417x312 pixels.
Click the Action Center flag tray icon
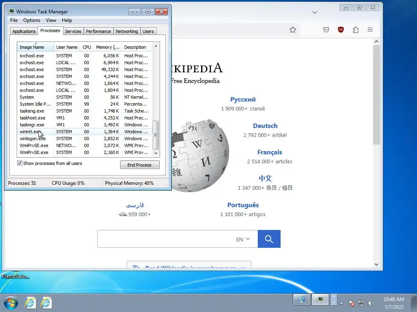[x=351, y=303]
